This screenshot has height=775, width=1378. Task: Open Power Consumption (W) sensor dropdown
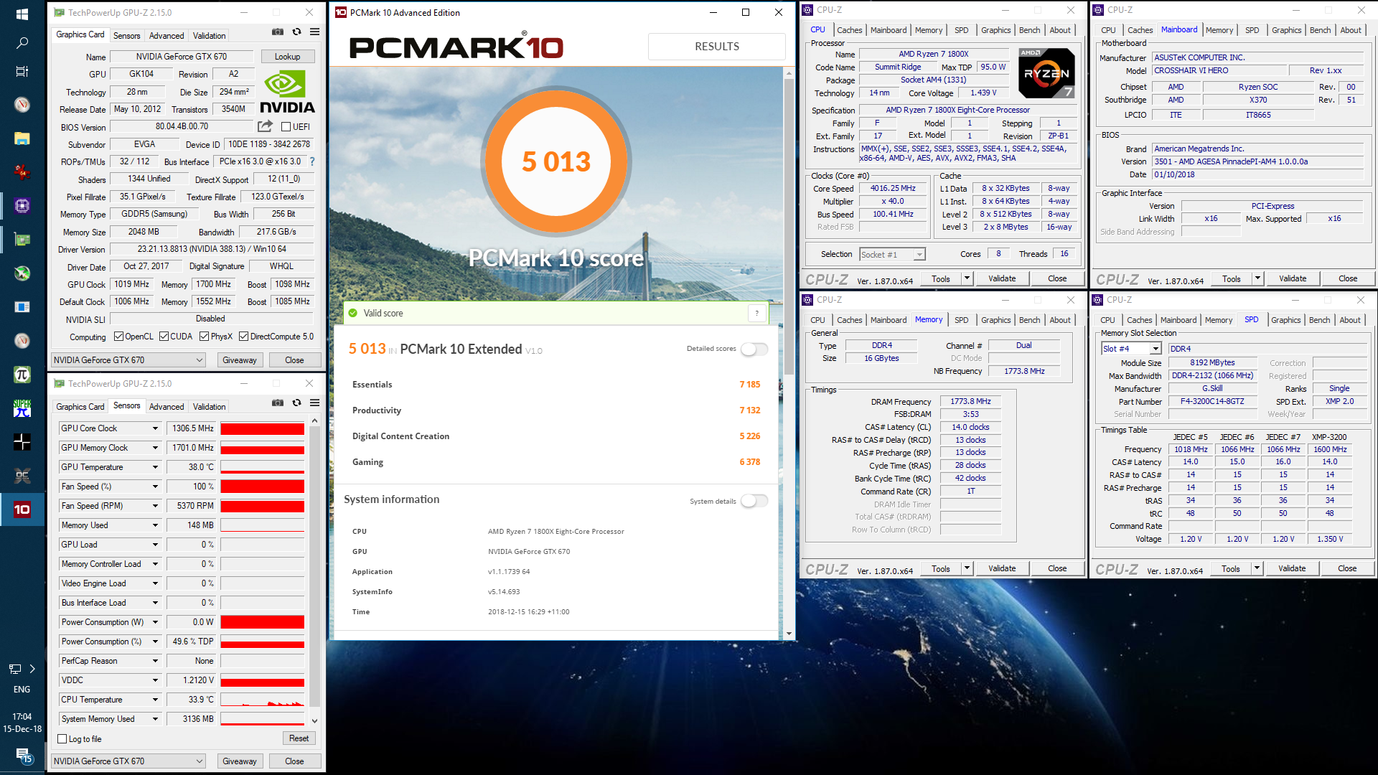click(155, 622)
